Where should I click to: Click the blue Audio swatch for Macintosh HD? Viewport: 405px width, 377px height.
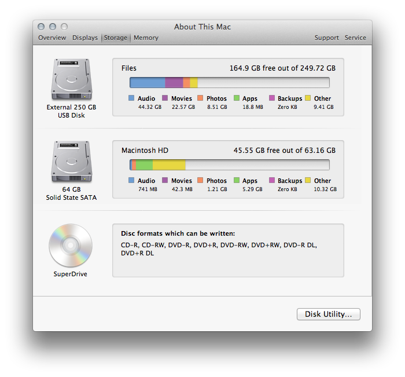click(x=131, y=180)
